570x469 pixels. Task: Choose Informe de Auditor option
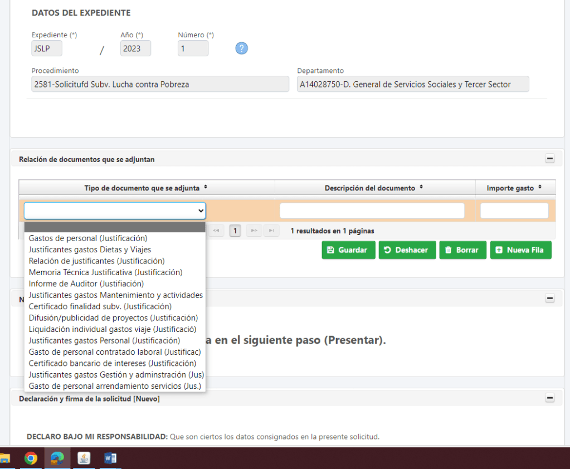point(86,284)
